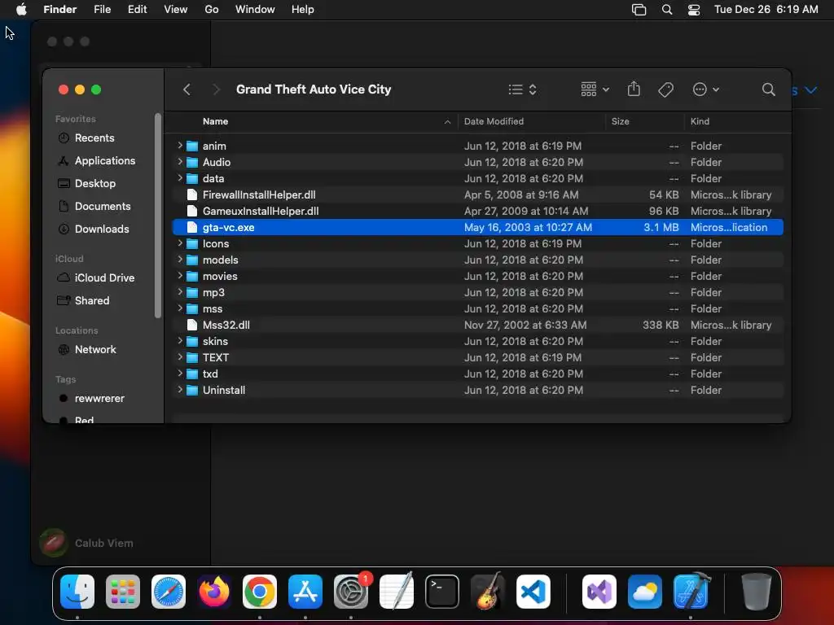The height and width of the screenshot is (625, 834).
Task: Open System Settings from the Dock
Action: [x=351, y=592]
